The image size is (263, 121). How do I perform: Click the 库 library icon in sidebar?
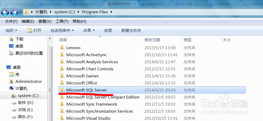(x=11, y=74)
